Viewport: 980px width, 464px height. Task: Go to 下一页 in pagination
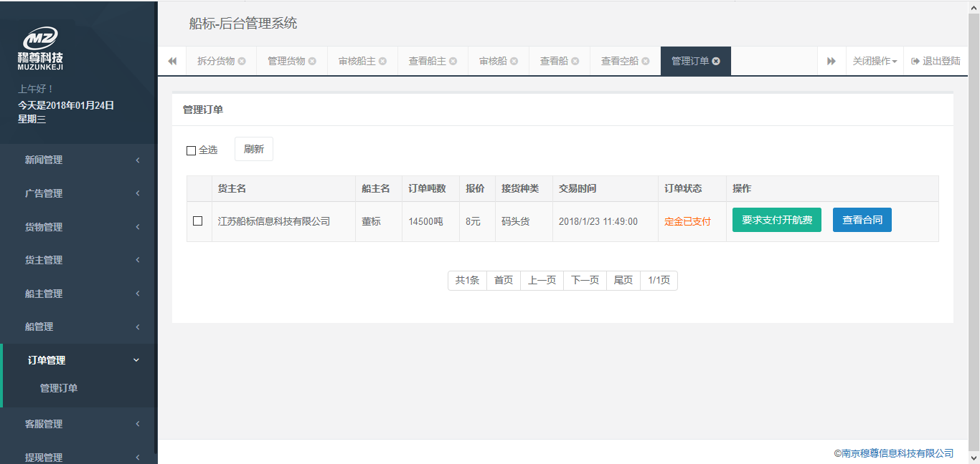(x=585, y=281)
